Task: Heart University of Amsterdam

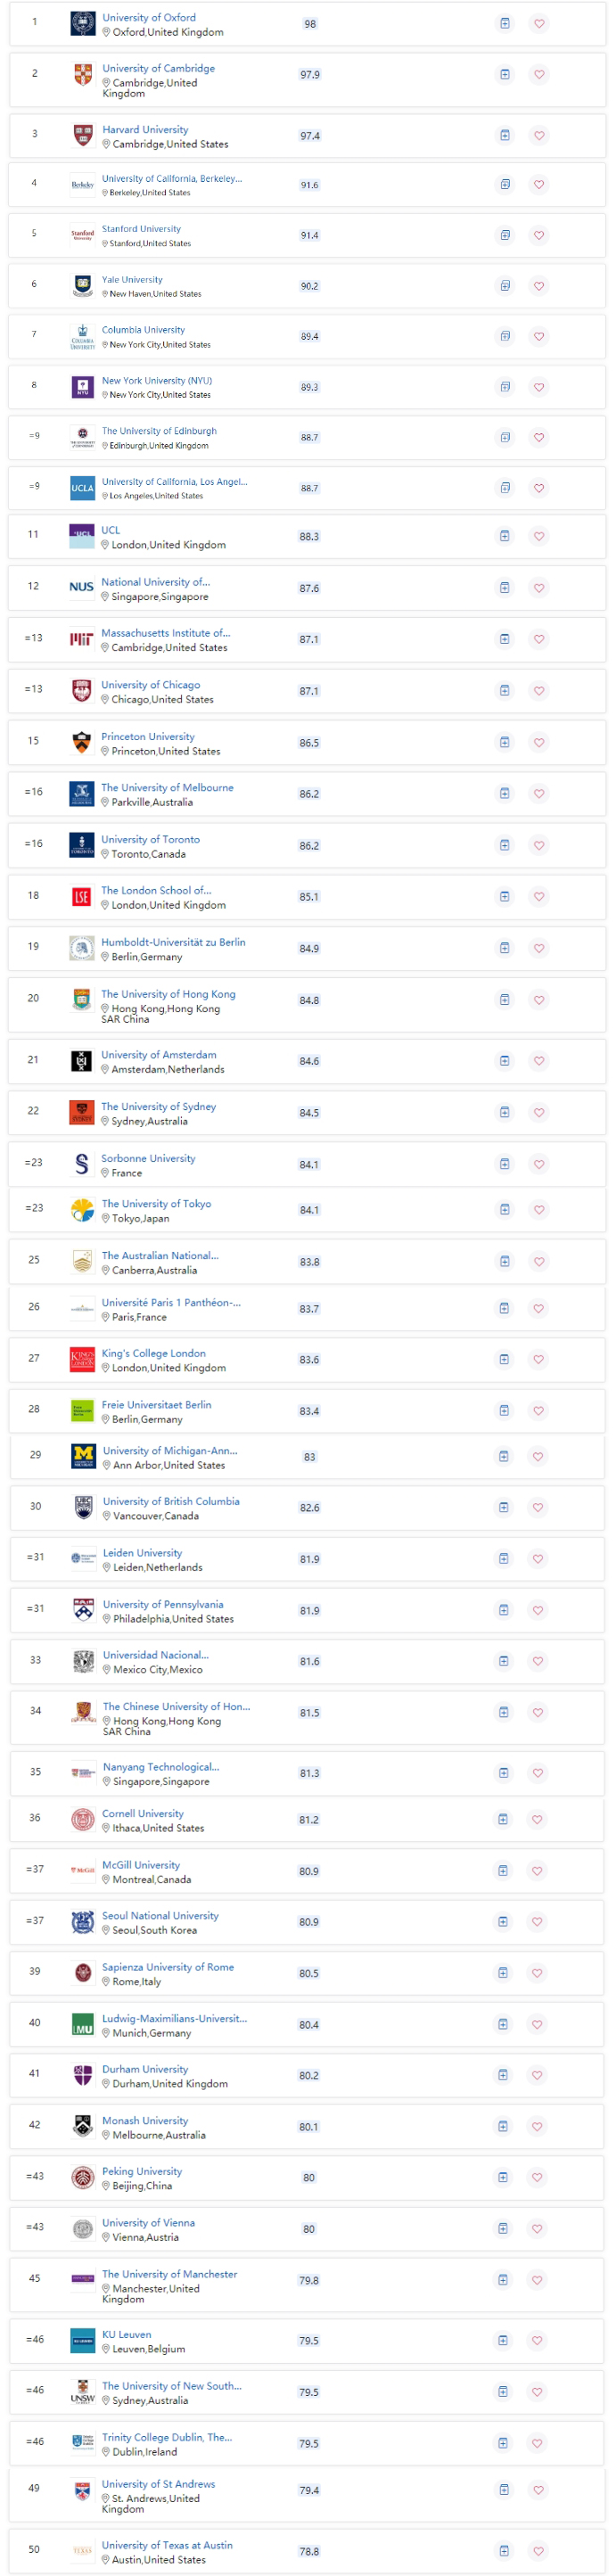Action: pyautogui.click(x=539, y=1061)
